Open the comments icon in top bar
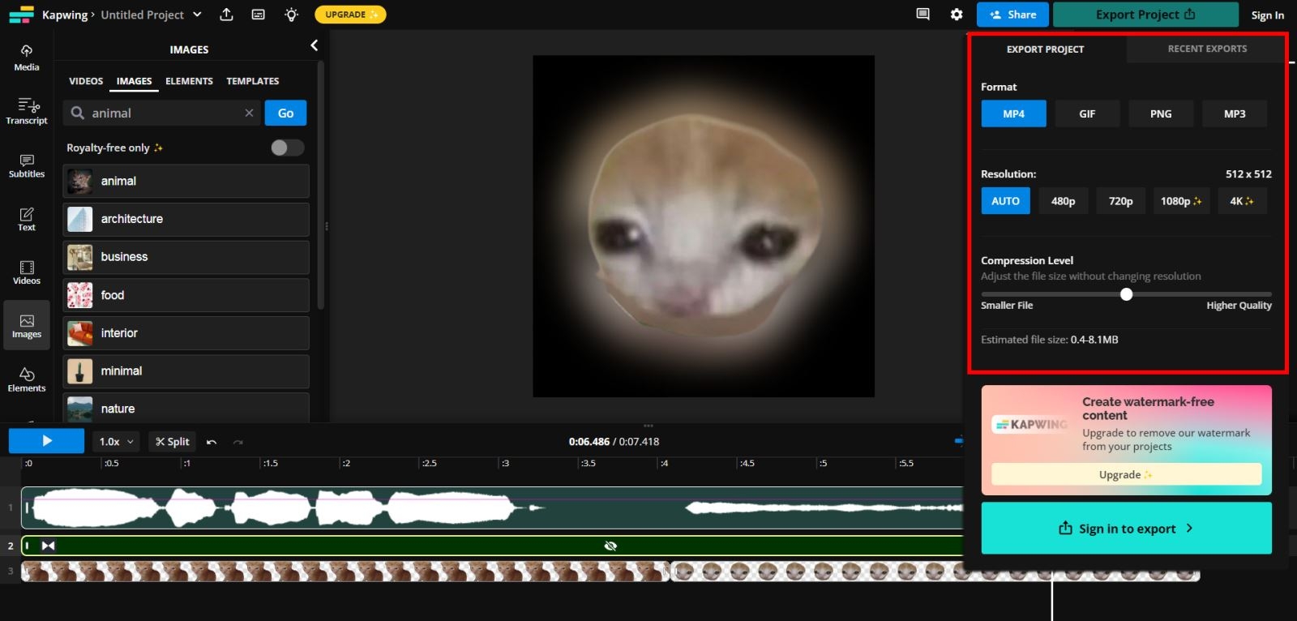 (922, 14)
